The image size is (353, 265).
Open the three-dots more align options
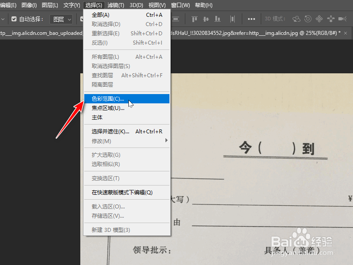coord(251,19)
